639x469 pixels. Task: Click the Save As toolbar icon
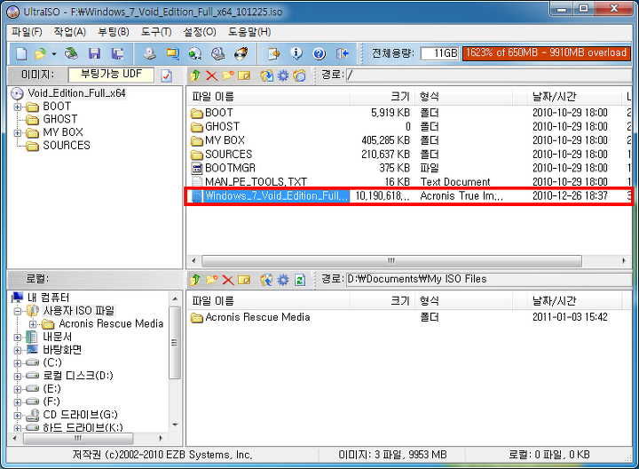coord(118,53)
